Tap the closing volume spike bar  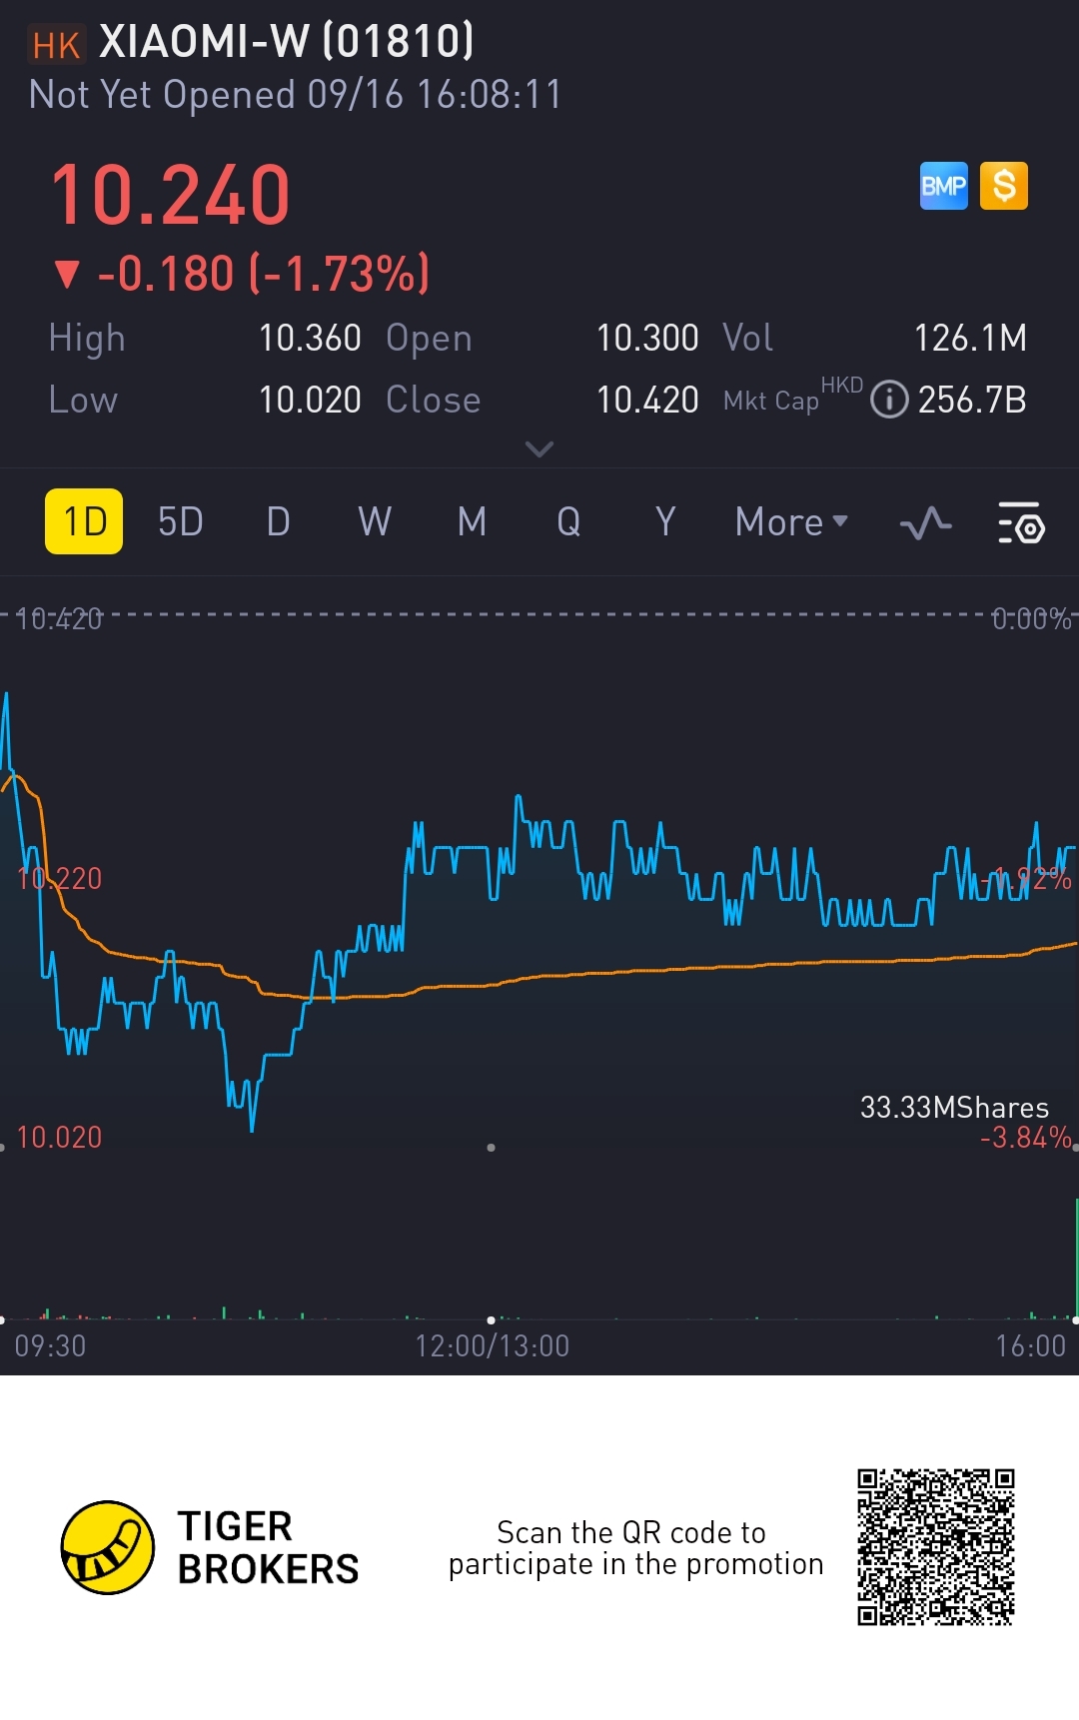(1076, 1259)
